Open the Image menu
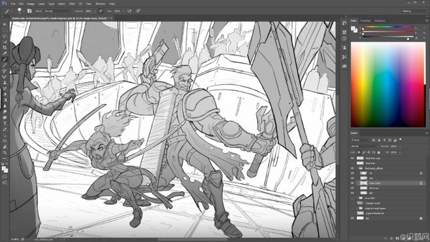 click(x=31, y=4)
